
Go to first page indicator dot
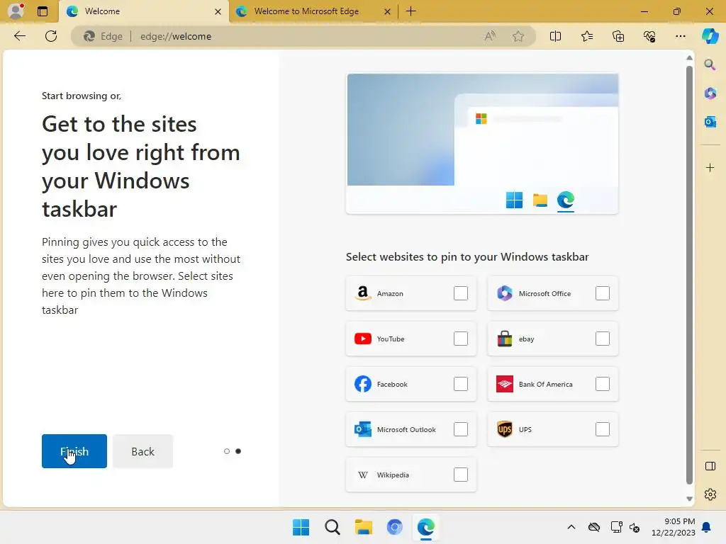[226, 451]
